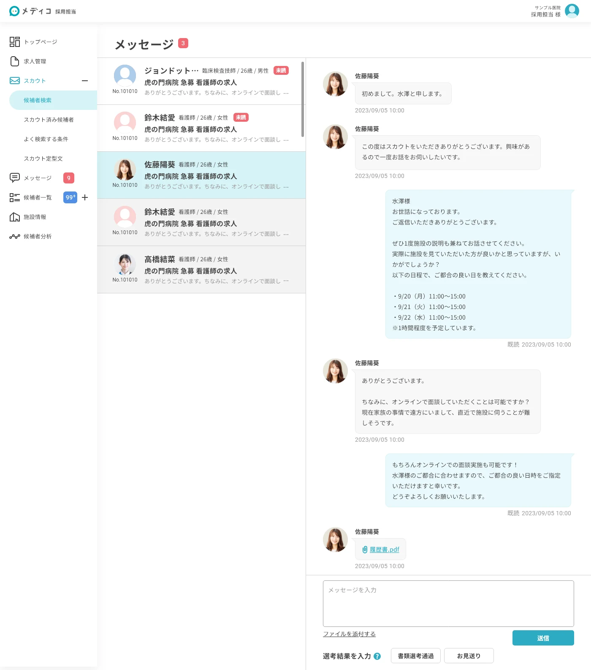Screen dimensions: 591x670
Task: Open the 履歴書.pdf attachment link
Action: pyautogui.click(x=385, y=550)
